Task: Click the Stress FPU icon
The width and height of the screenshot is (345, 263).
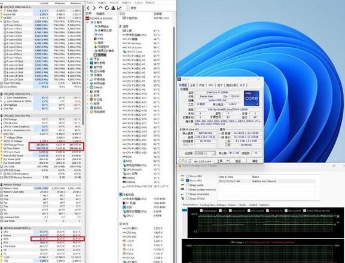Action: coord(182,181)
